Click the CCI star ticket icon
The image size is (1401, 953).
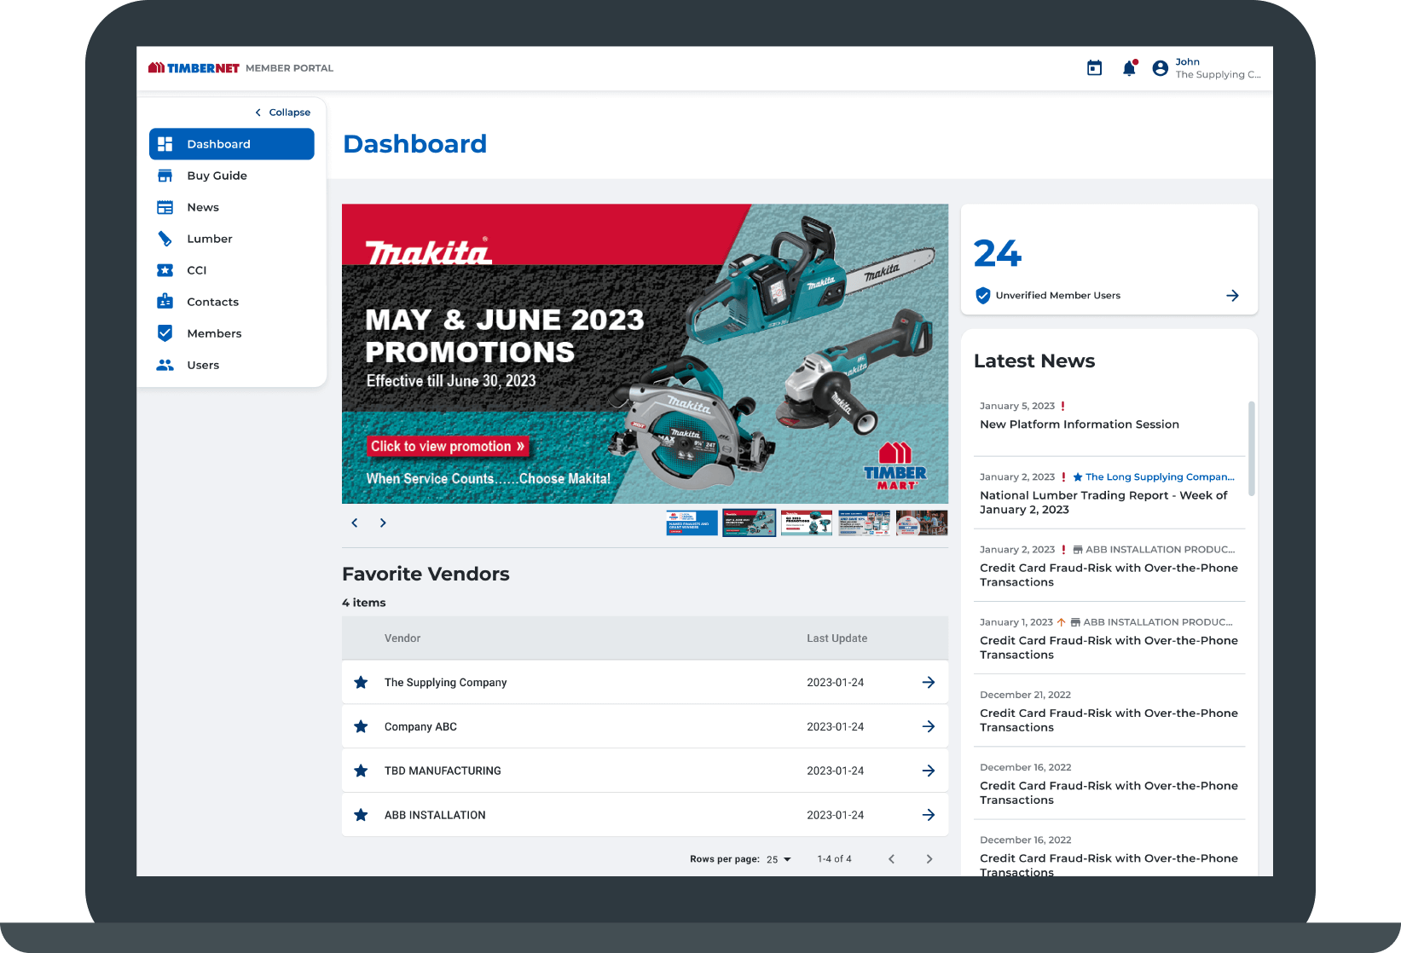tap(165, 270)
